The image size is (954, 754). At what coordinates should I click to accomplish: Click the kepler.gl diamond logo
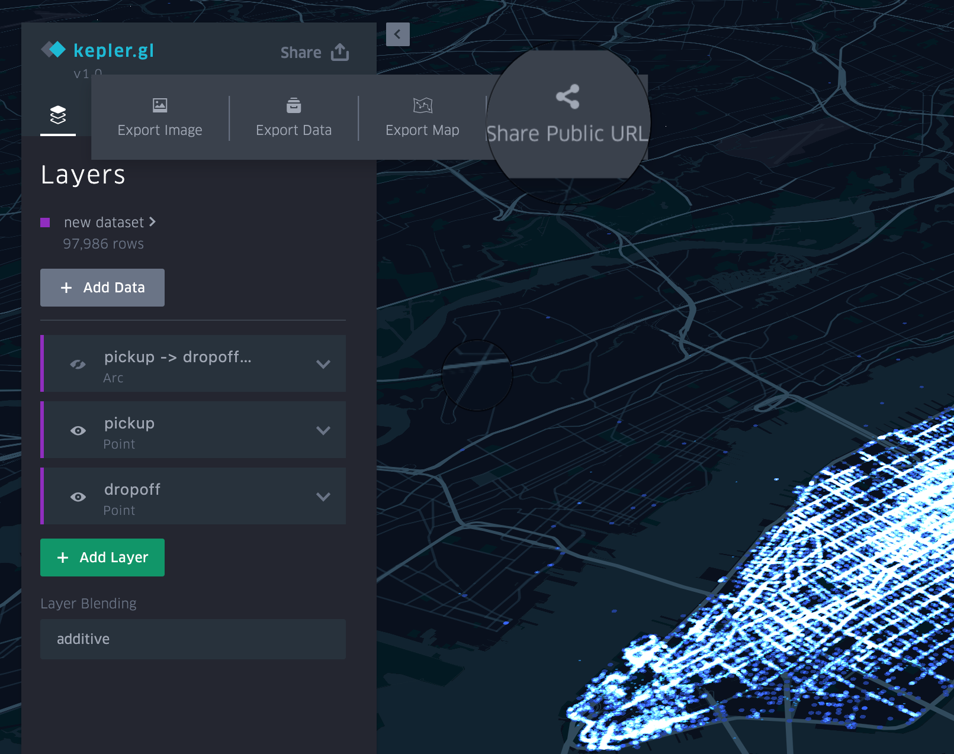(x=53, y=50)
